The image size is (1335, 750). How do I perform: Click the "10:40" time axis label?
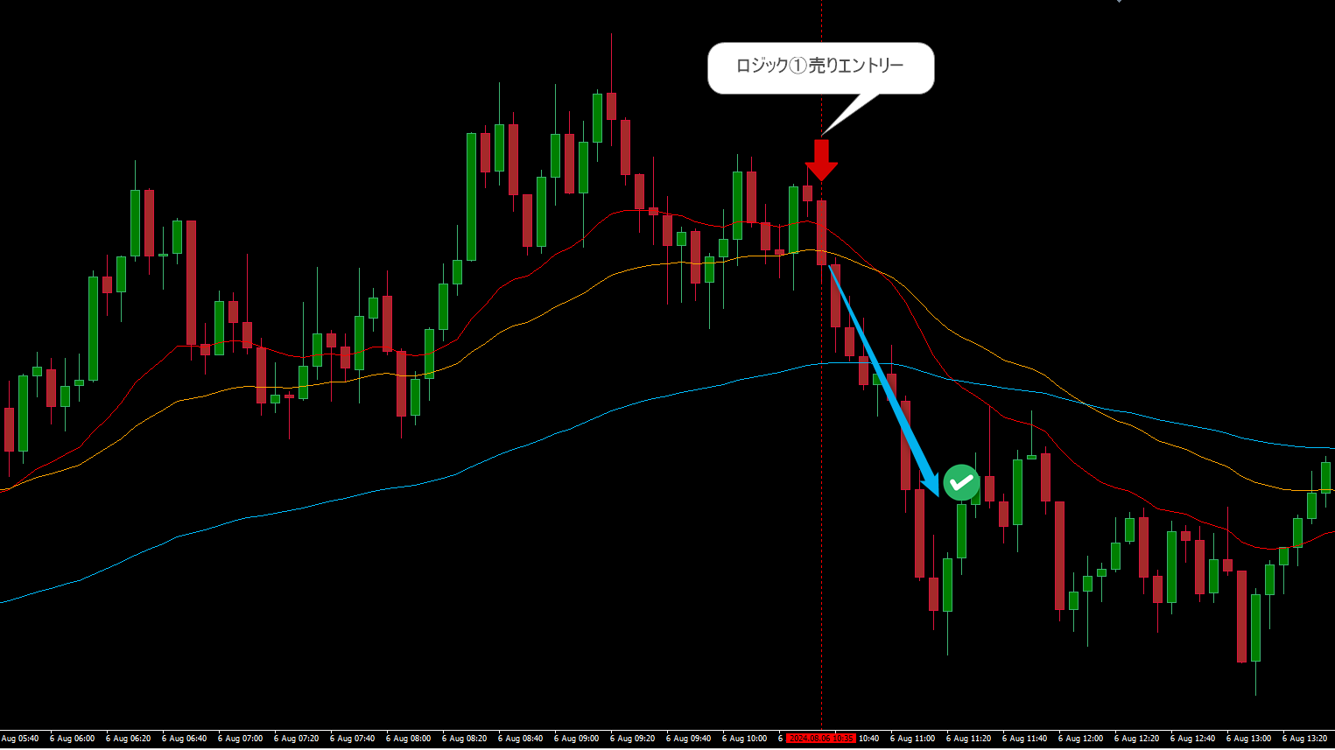tap(868, 739)
